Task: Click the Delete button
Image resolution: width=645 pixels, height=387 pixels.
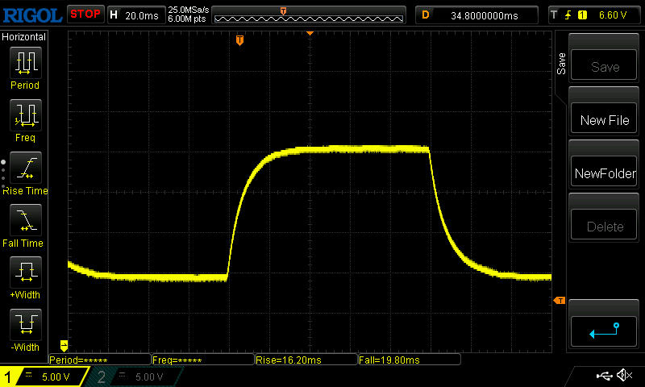Action: coord(604,225)
